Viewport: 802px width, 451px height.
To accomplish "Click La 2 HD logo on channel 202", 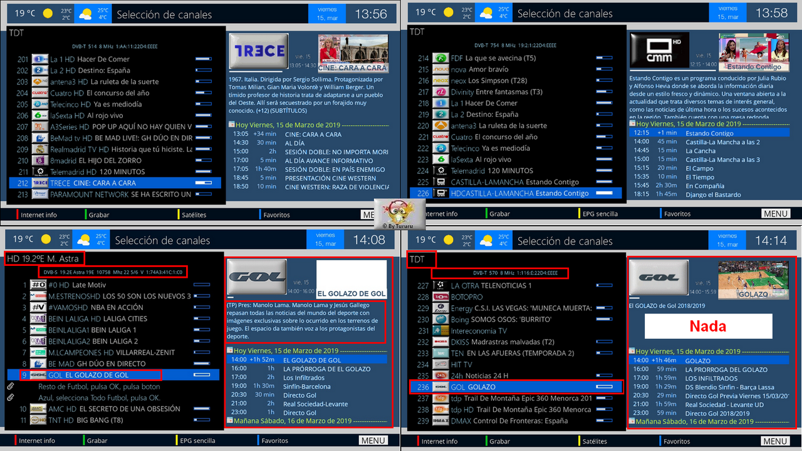I will point(40,71).
